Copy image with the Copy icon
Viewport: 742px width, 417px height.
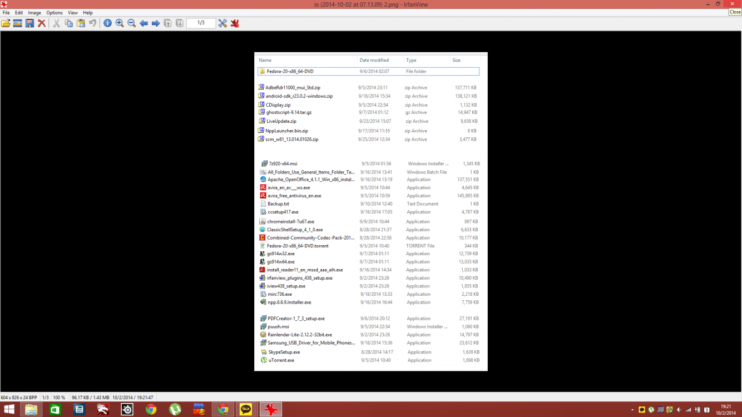[68, 23]
